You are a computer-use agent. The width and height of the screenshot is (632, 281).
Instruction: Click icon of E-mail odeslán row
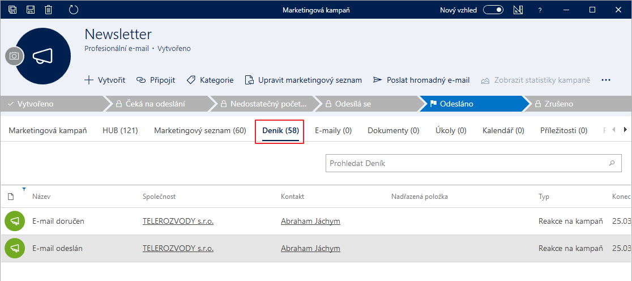point(15,248)
